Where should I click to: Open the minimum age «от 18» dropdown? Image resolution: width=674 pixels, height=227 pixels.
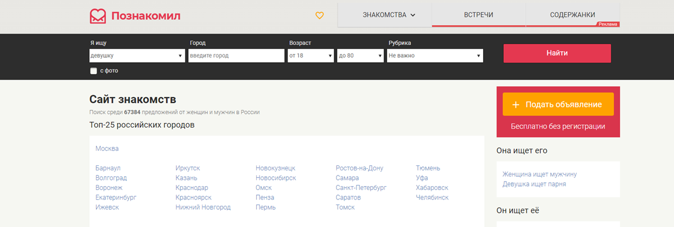(311, 56)
